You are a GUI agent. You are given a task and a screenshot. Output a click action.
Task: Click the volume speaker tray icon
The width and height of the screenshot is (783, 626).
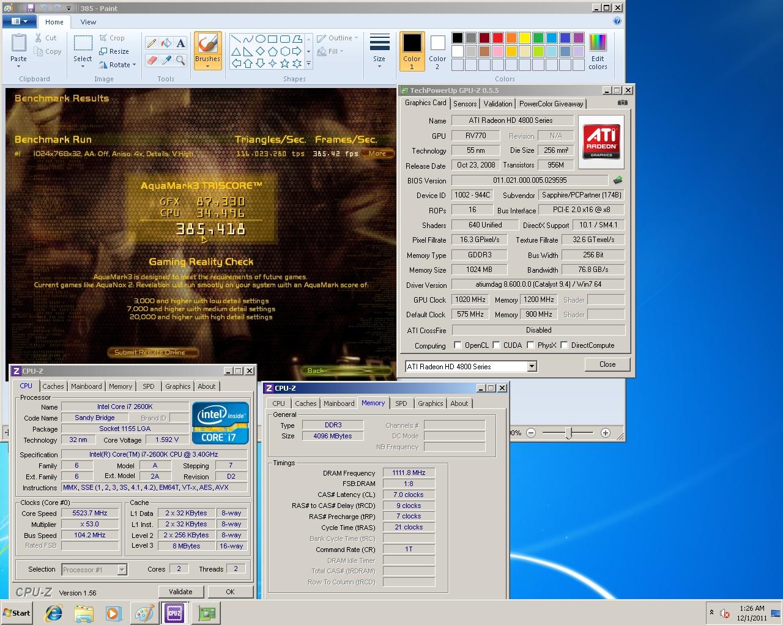click(x=725, y=613)
